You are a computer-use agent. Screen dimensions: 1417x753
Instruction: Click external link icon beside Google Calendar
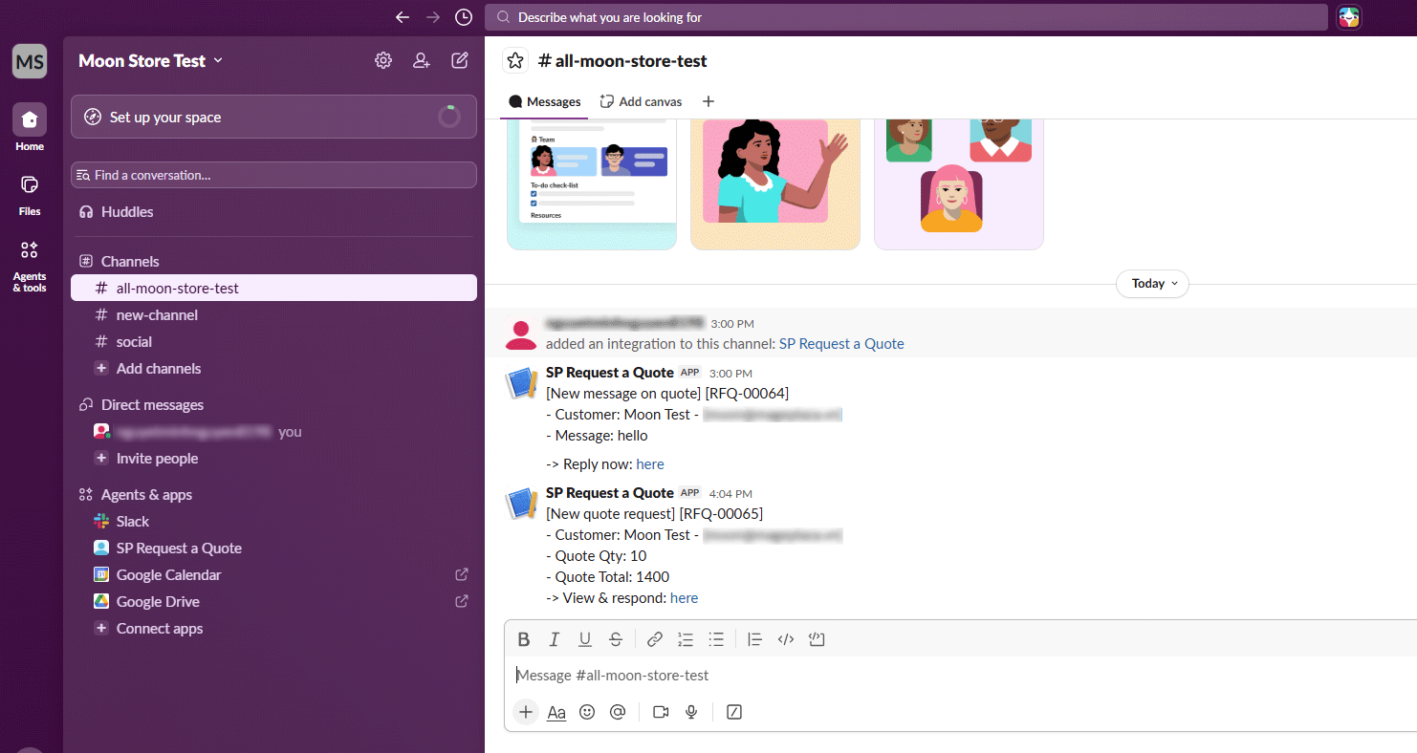pos(462,574)
